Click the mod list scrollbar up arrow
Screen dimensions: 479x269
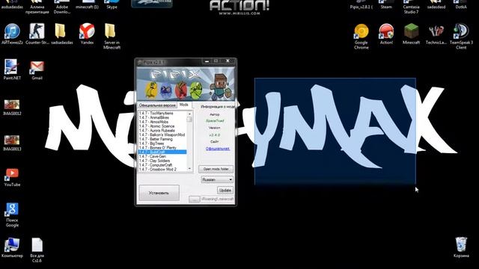coord(189,114)
